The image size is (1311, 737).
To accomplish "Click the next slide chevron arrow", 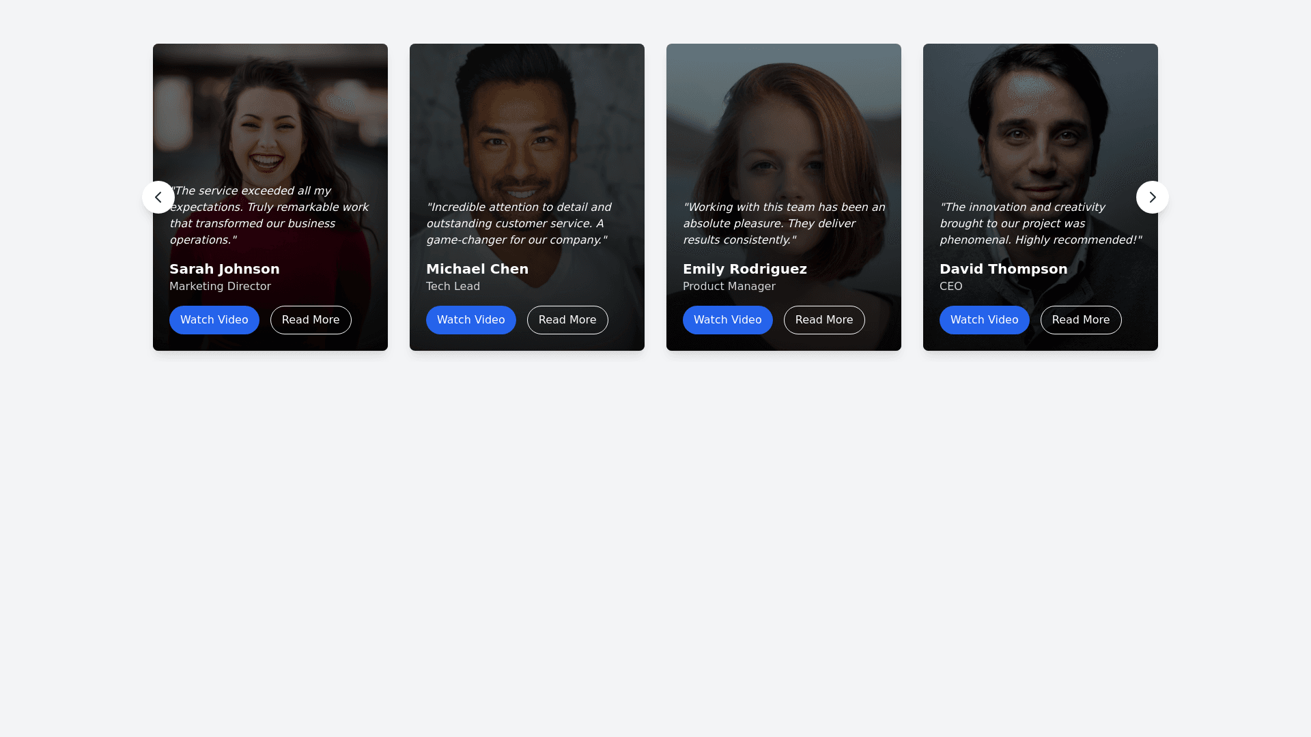I will 1152,197.
